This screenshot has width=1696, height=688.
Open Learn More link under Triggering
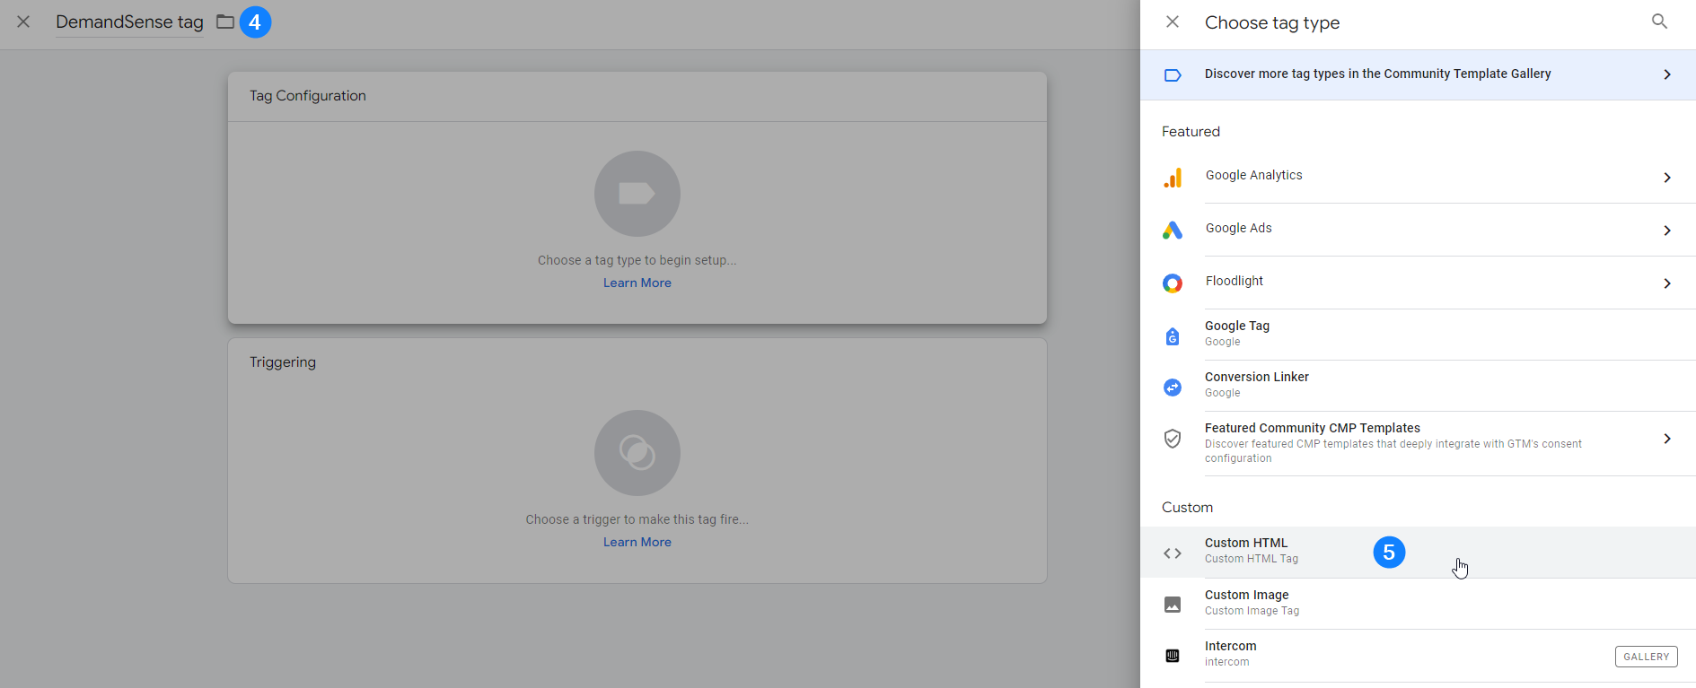[637, 542]
